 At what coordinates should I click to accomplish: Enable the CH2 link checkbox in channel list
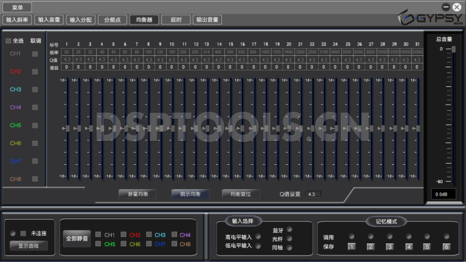[x=35, y=72]
